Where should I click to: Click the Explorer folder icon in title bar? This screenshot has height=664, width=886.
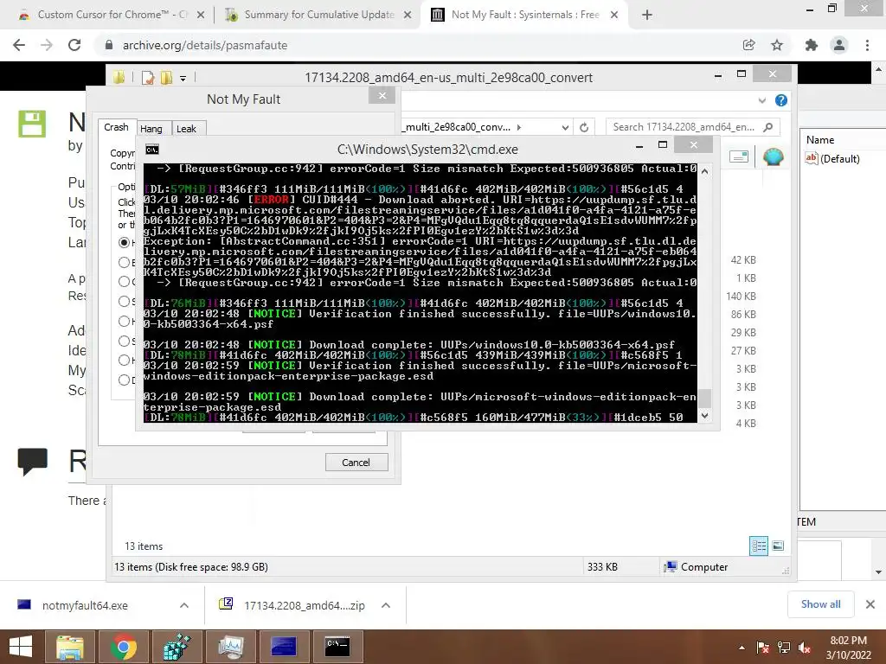(x=119, y=77)
